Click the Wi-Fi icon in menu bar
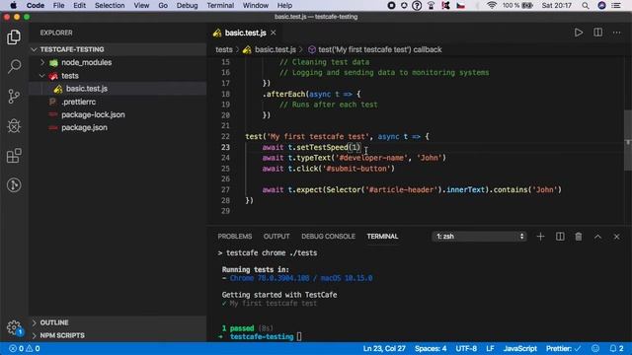This screenshot has width=632, height=355. click(492, 6)
